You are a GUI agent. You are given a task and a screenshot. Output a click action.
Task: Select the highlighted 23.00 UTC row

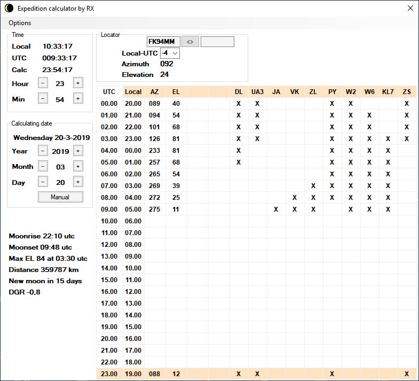pos(109,374)
